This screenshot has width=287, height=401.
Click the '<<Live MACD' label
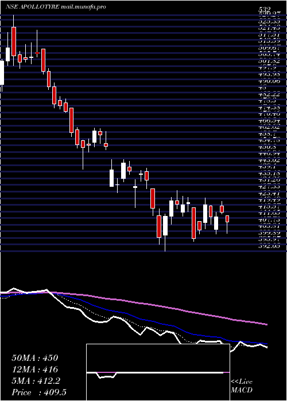242,386
